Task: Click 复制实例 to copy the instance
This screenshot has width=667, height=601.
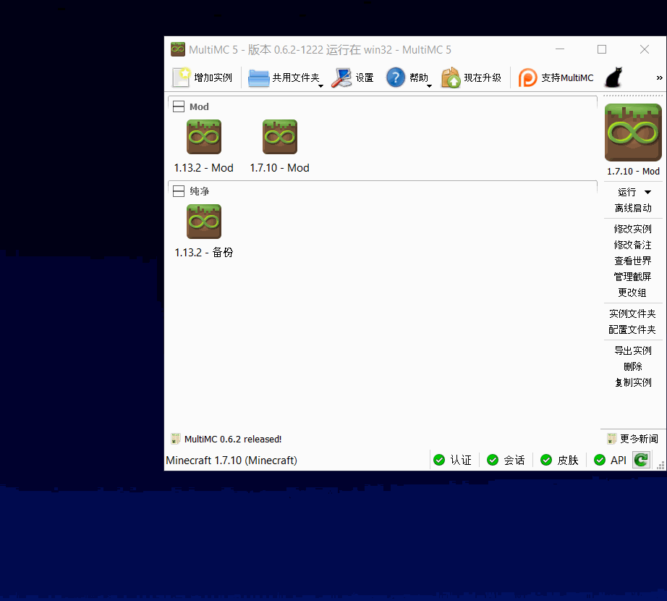Action: pos(633,382)
